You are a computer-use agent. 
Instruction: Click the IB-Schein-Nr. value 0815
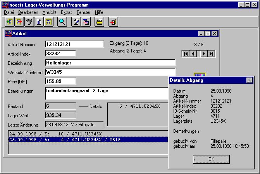point(215,111)
